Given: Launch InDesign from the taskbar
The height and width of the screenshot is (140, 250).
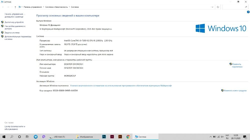Looking at the screenshot, I should (112, 137).
